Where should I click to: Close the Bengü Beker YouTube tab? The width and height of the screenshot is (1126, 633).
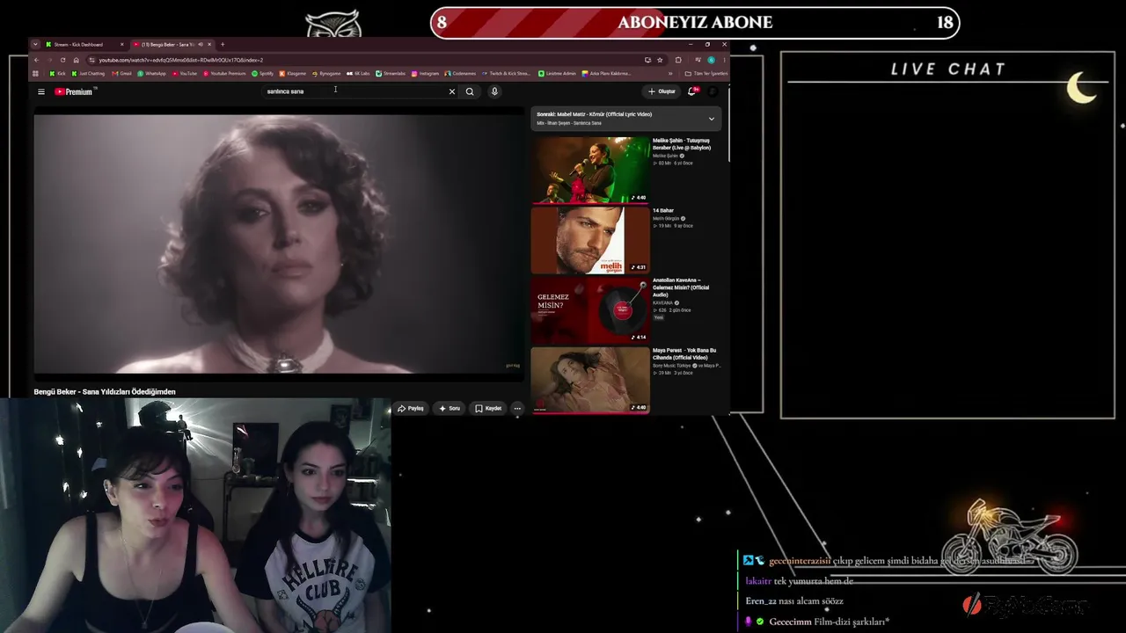[x=209, y=44]
